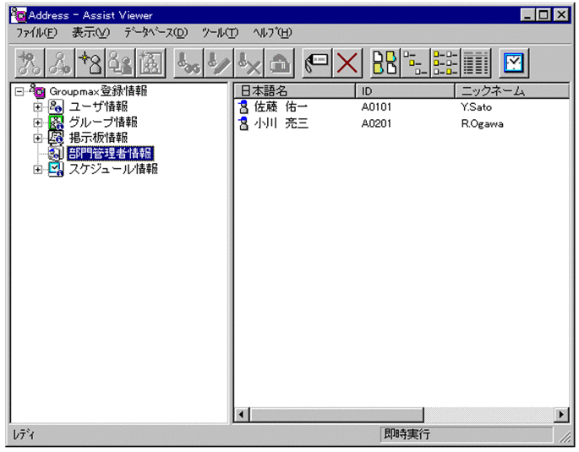Collapse the Groupmax登録情報 root node
Image resolution: width=579 pixels, height=452 pixels.
click(19, 91)
